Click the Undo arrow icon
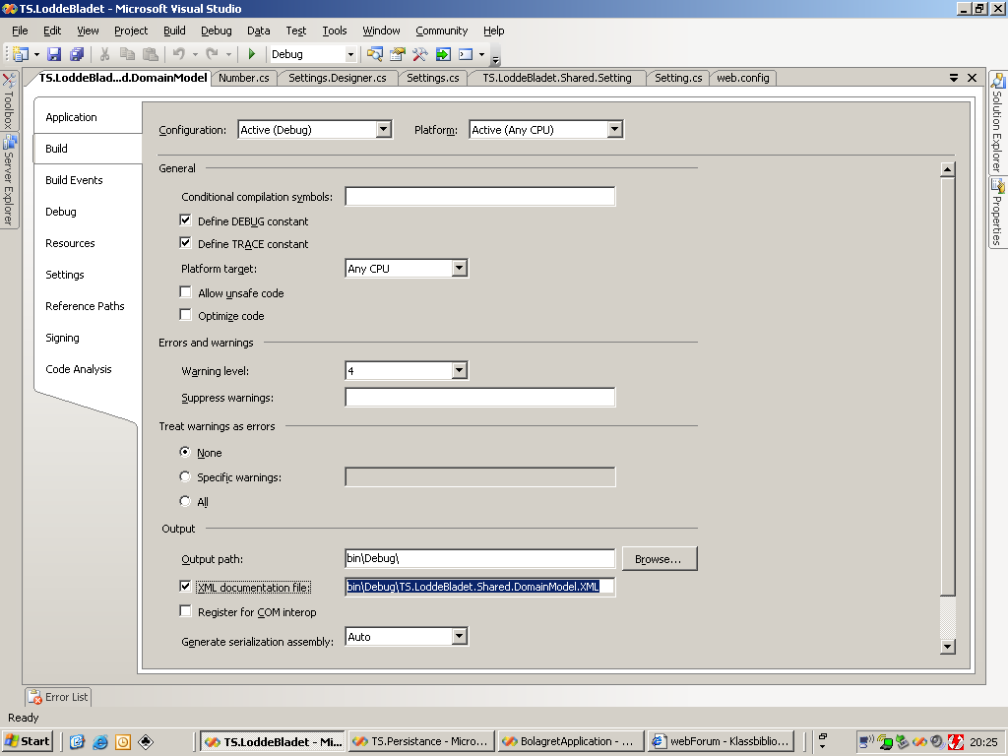This screenshot has width=1008, height=756. (179, 54)
